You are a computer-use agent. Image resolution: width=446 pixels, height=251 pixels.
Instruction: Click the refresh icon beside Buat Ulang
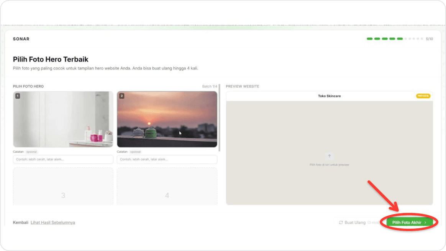click(341, 223)
